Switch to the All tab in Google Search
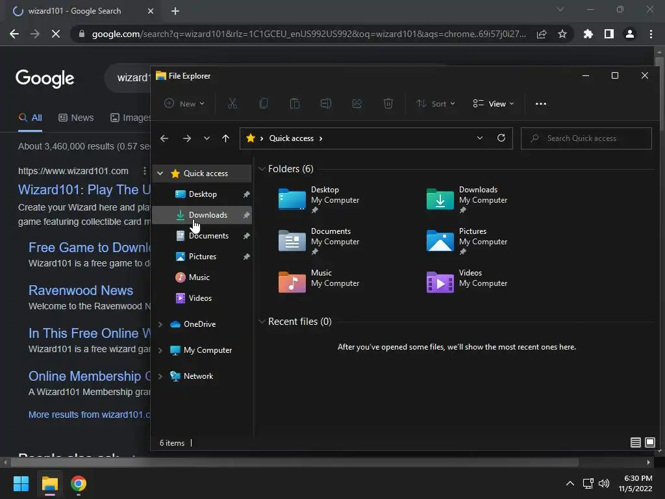 pyautogui.click(x=30, y=118)
